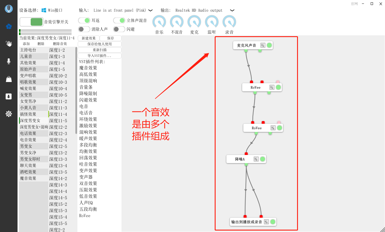Click the 麦克 volume knob
The height and width of the screenshot is (232, 385).
(194, 22)
